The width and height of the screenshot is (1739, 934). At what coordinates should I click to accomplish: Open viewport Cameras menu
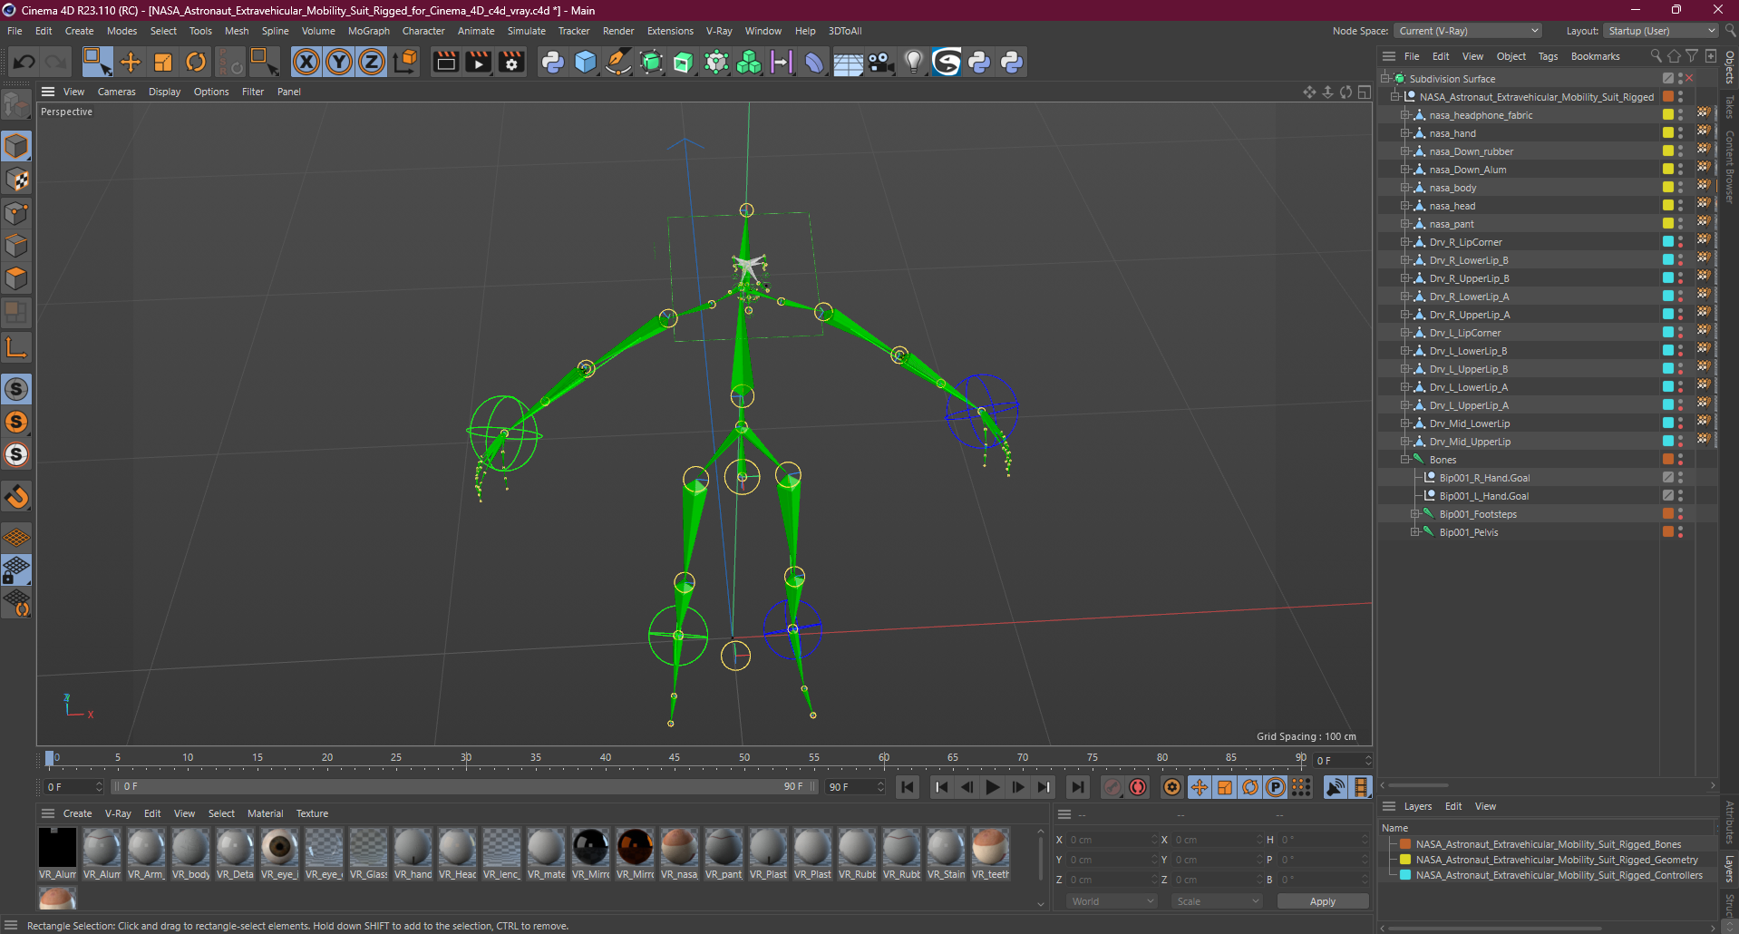click(116, 92)
